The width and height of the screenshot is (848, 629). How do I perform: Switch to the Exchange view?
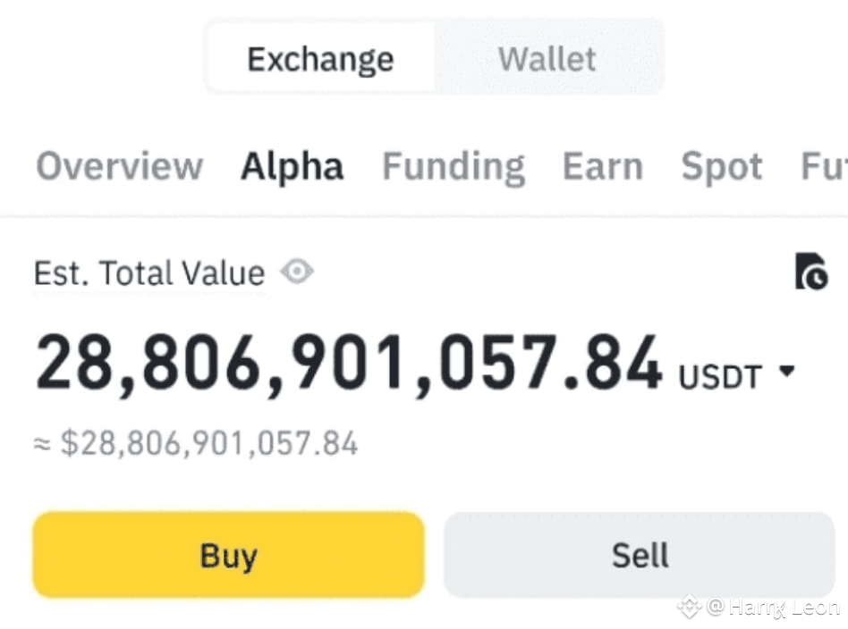click(x=320, y=59)
